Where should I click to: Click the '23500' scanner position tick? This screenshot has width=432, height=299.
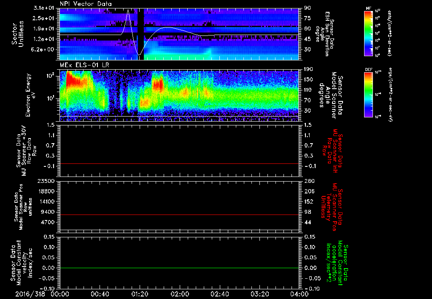click(46, 181)
